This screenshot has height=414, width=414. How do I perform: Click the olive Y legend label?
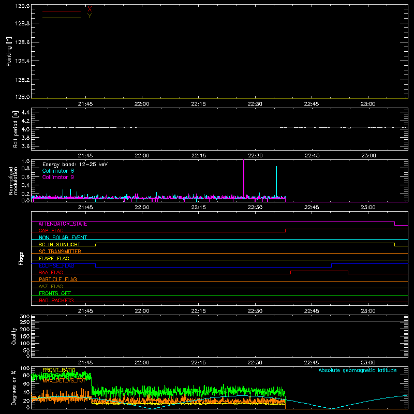point(90,16)
